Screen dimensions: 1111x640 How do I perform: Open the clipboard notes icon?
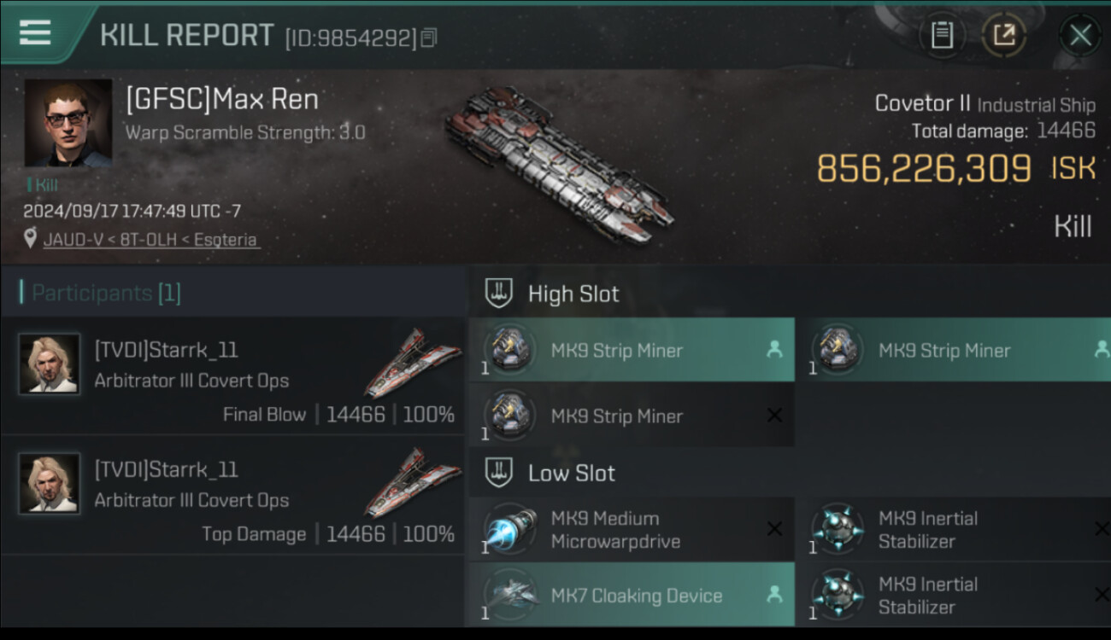tap(941, 35)
